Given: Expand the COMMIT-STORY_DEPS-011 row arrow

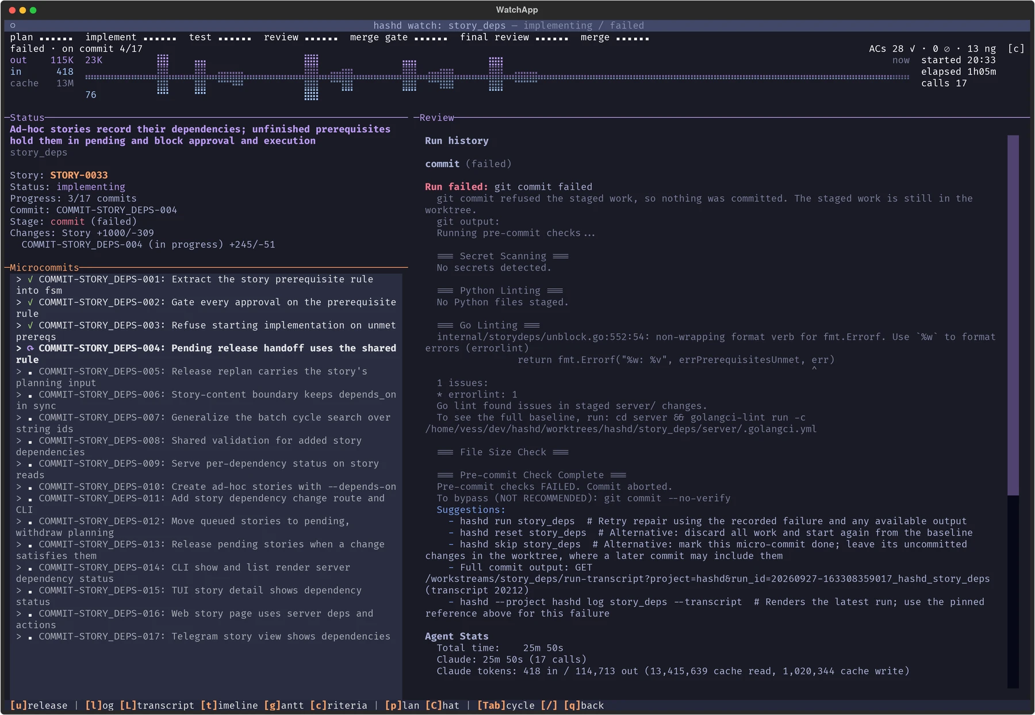Looking at the screenshot, I should tap(19, 498).
